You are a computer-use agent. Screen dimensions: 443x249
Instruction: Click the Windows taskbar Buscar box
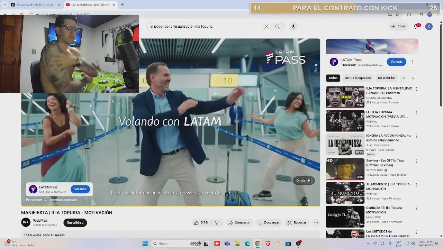pyautogui.click(x=177, y=243)
